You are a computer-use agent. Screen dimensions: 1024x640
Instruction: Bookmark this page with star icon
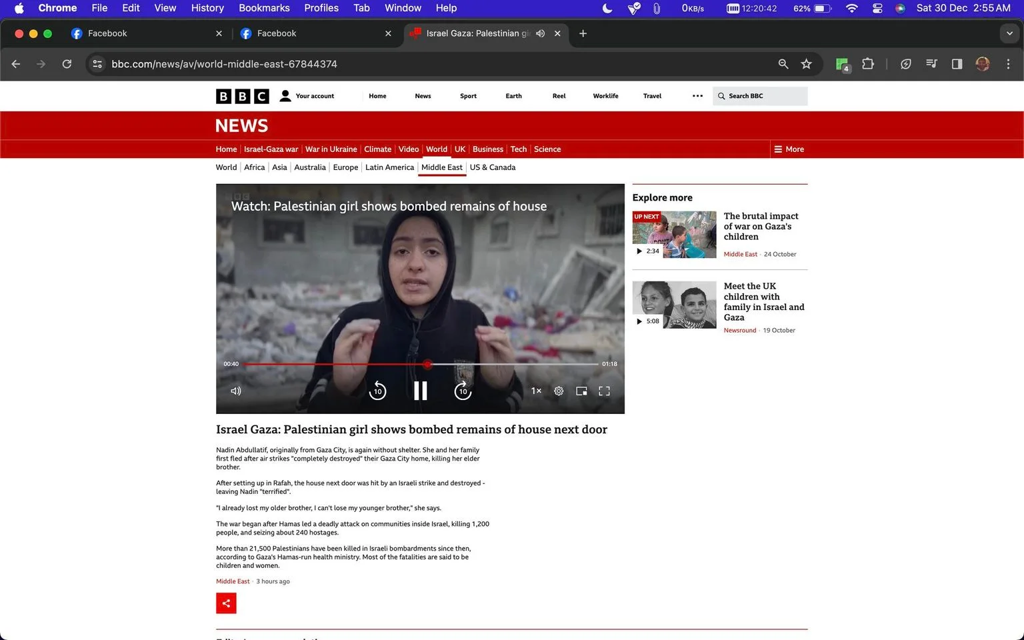pyautogui.click(x=806, y=64)
